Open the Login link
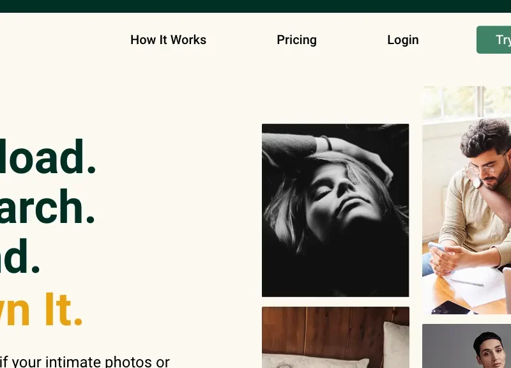 tap(403, 40)
